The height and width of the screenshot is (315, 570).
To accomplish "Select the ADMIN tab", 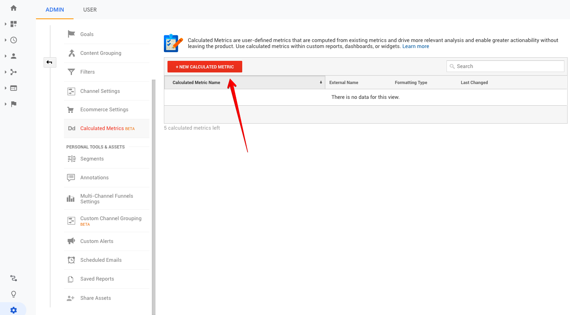I will 55,10.
